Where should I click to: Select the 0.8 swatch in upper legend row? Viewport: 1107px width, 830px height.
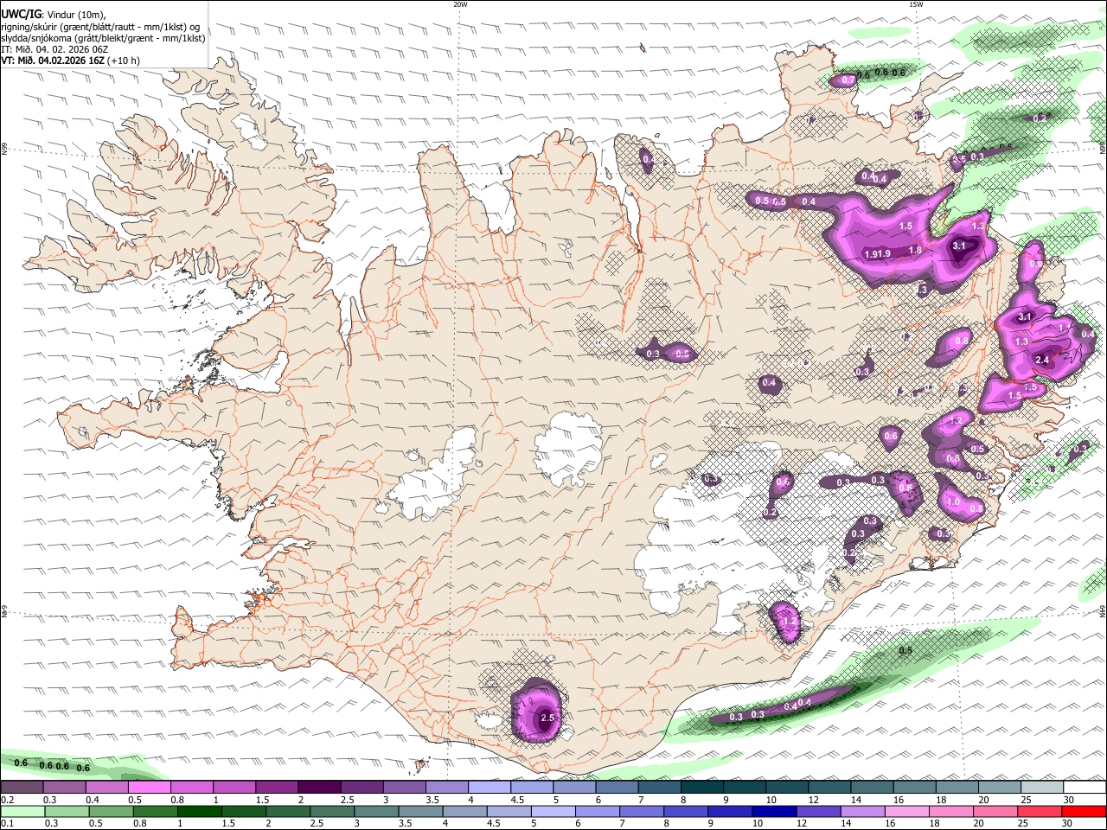pyautogui.click(x=191, y=788)
